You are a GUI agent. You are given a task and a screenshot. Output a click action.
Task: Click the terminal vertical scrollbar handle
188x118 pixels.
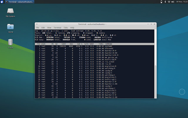(x=155, y=81)
